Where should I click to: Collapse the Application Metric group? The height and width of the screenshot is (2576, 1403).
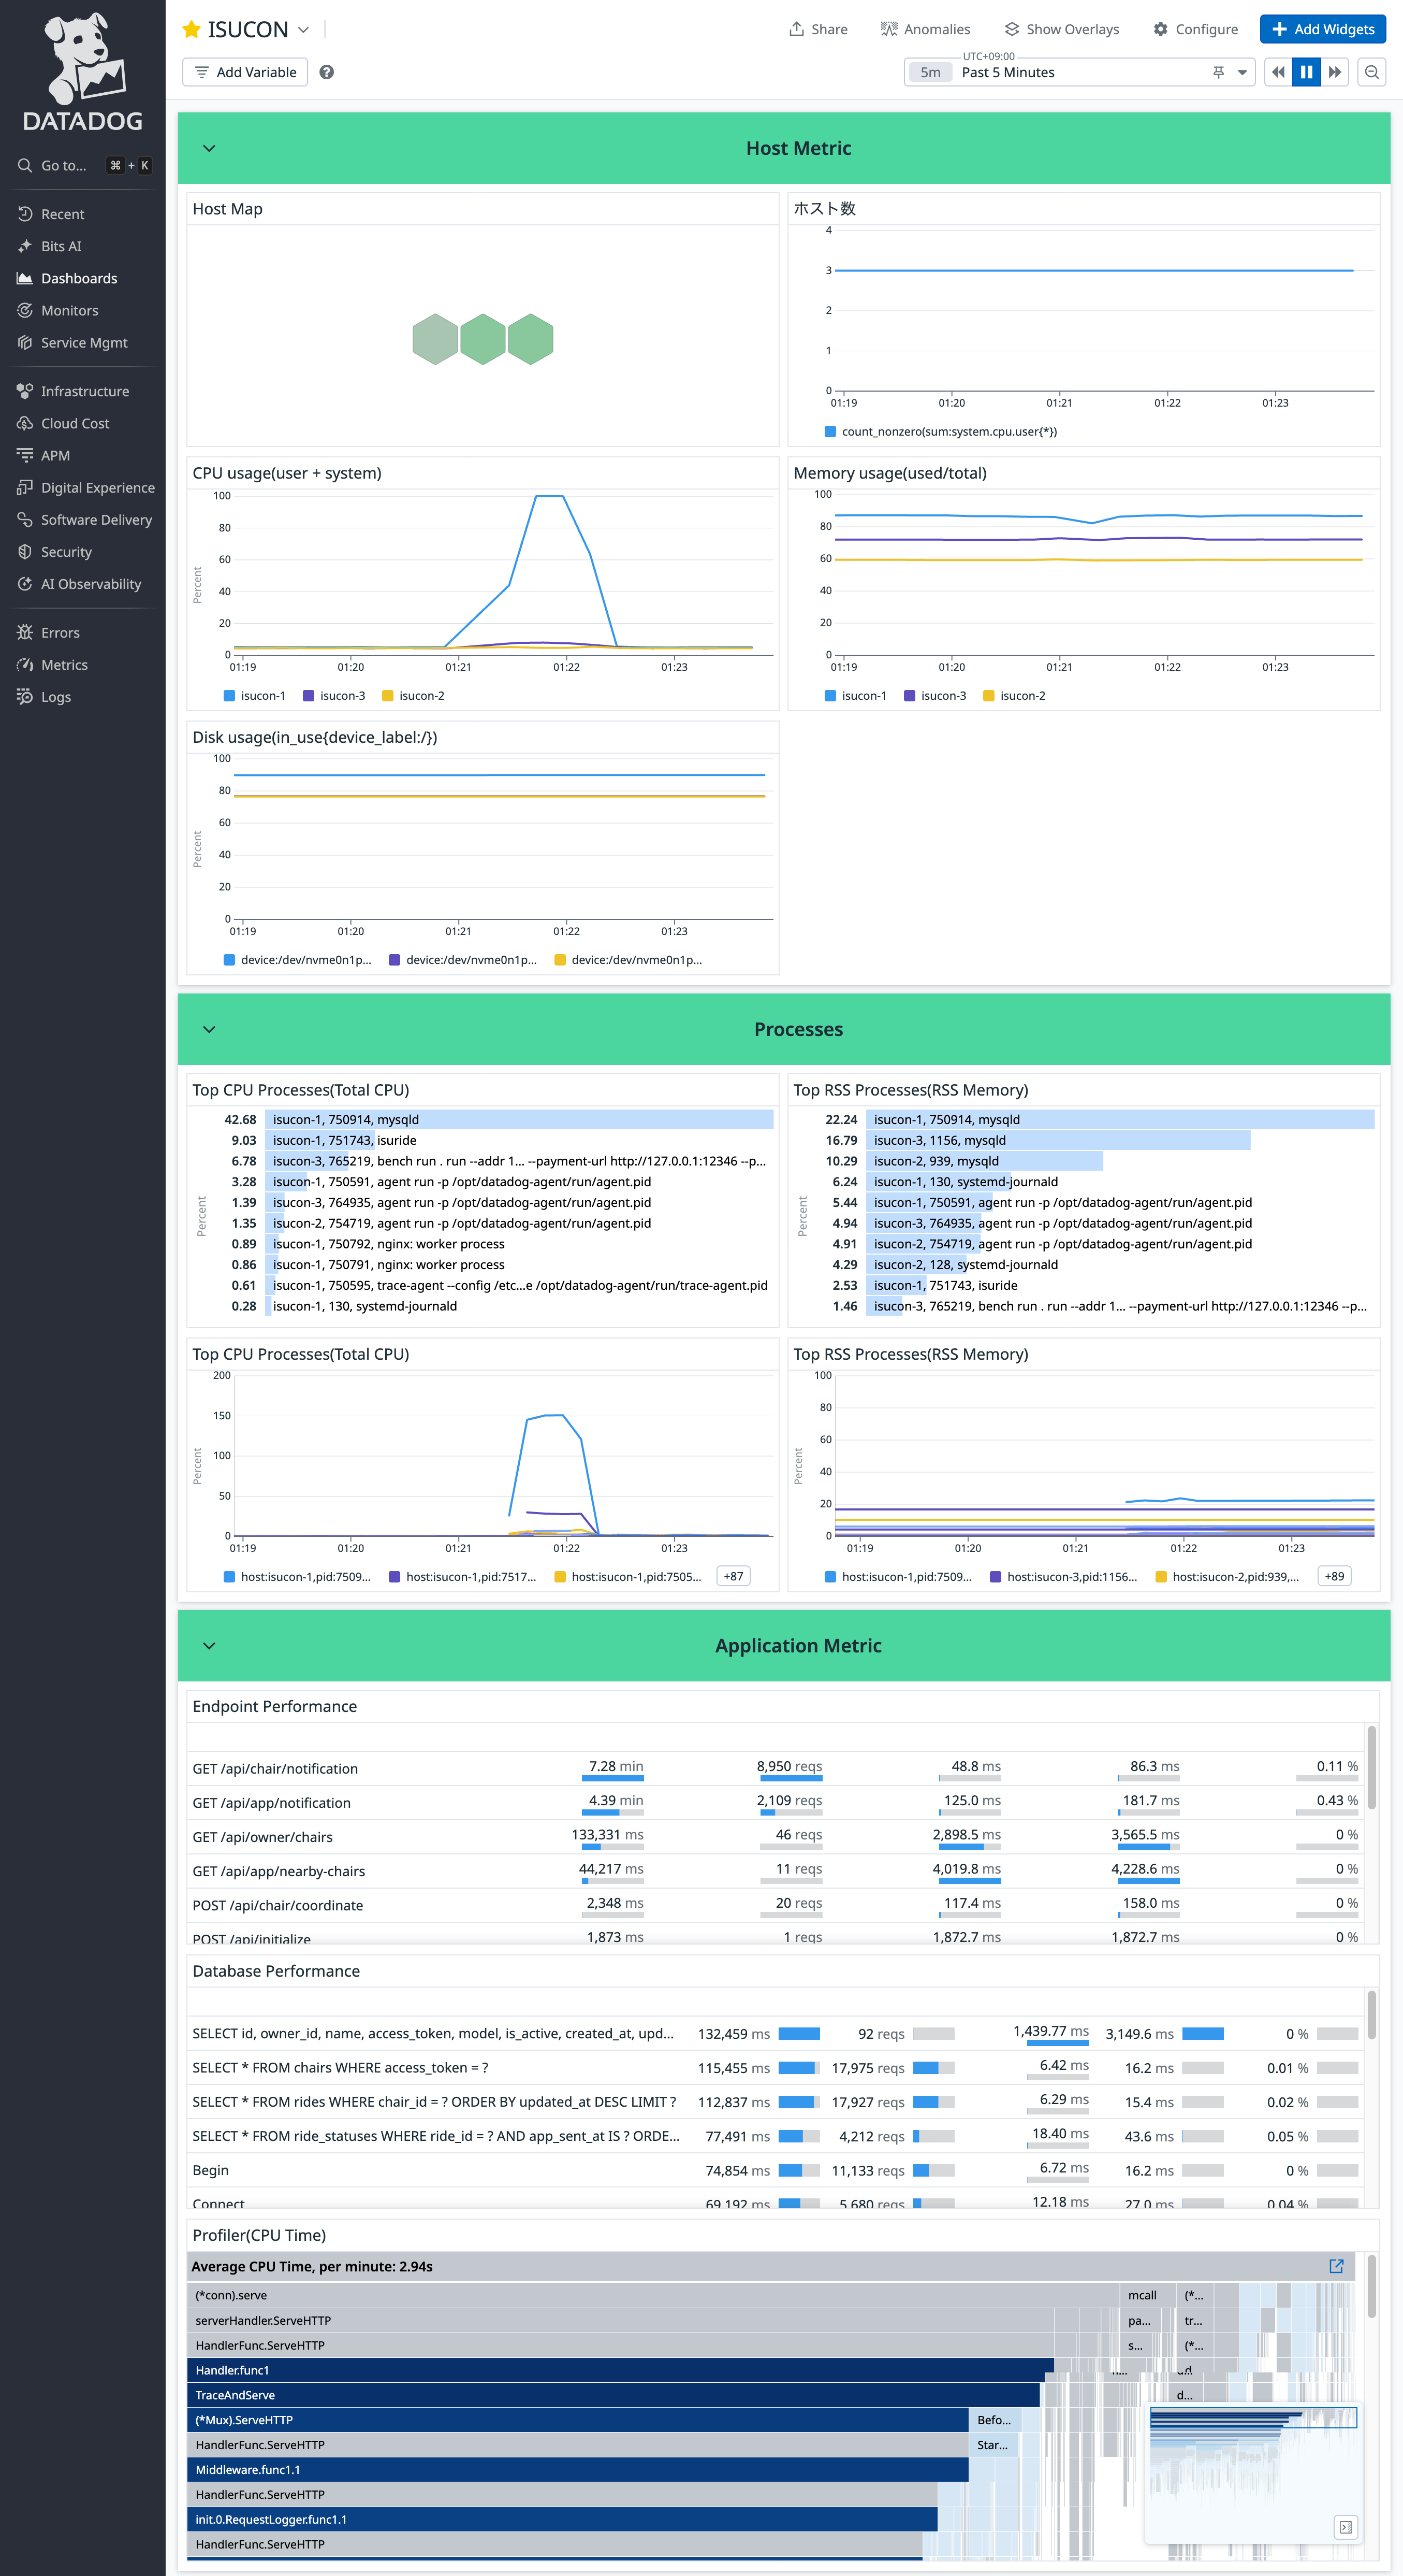[209, 1646]
